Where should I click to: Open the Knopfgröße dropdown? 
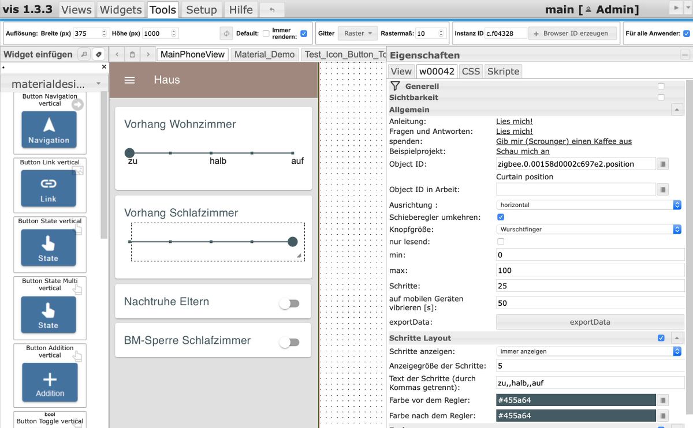pyautogui.click(x=589, y=229)
